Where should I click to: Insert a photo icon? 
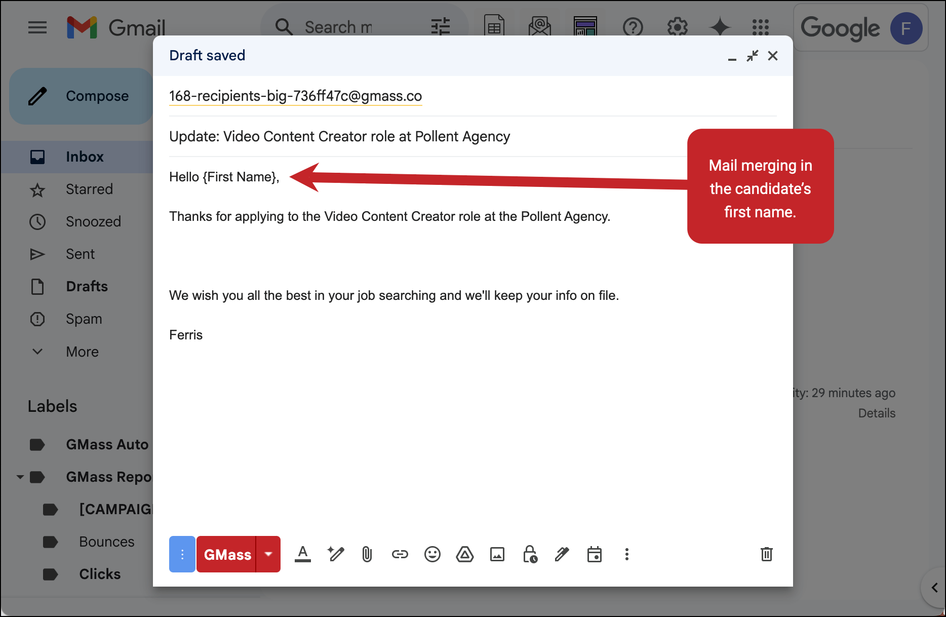point(497,554)
